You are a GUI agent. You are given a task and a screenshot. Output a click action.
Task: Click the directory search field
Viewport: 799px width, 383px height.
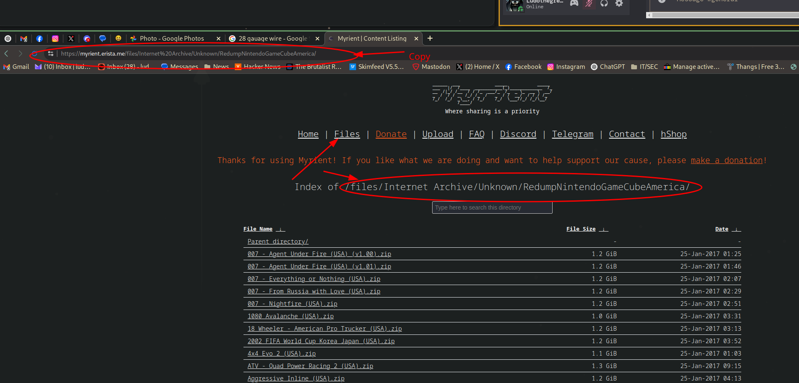492,207
